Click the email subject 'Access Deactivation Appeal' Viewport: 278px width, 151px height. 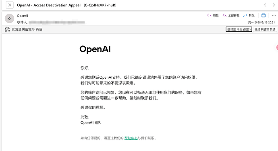pos(57,5)
